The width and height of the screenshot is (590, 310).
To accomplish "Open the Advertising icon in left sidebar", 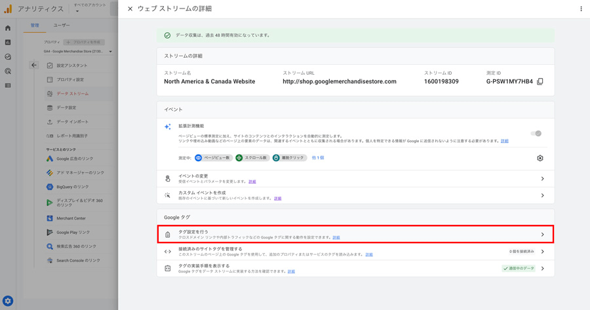I will (x=8, y=71).
